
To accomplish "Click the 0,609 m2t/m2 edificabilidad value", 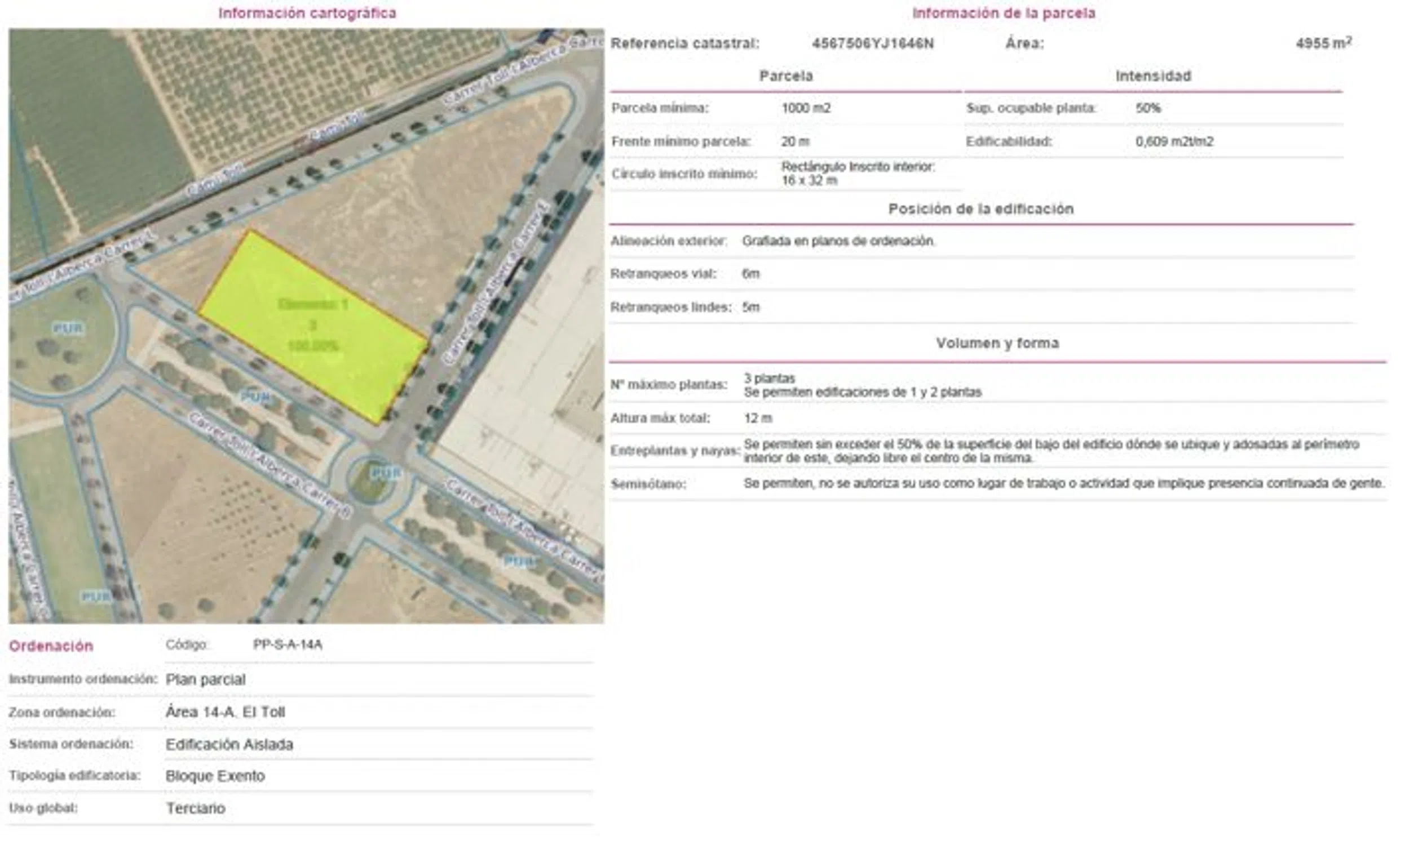I will pos(1174,141).
